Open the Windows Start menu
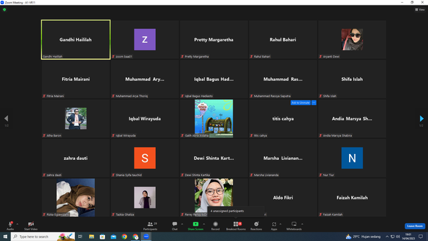The height and width of the screenshot is (241, 428). pos(5,236)
